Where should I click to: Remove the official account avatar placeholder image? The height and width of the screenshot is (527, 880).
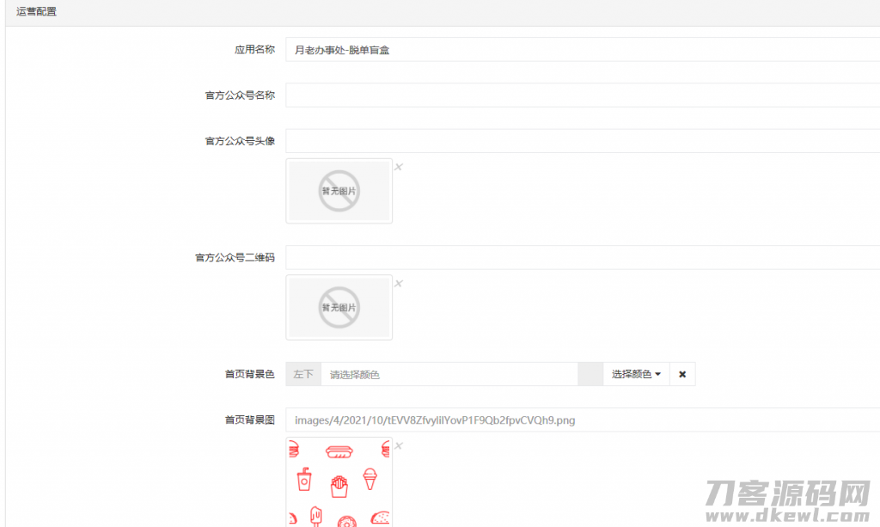point(398,166)
